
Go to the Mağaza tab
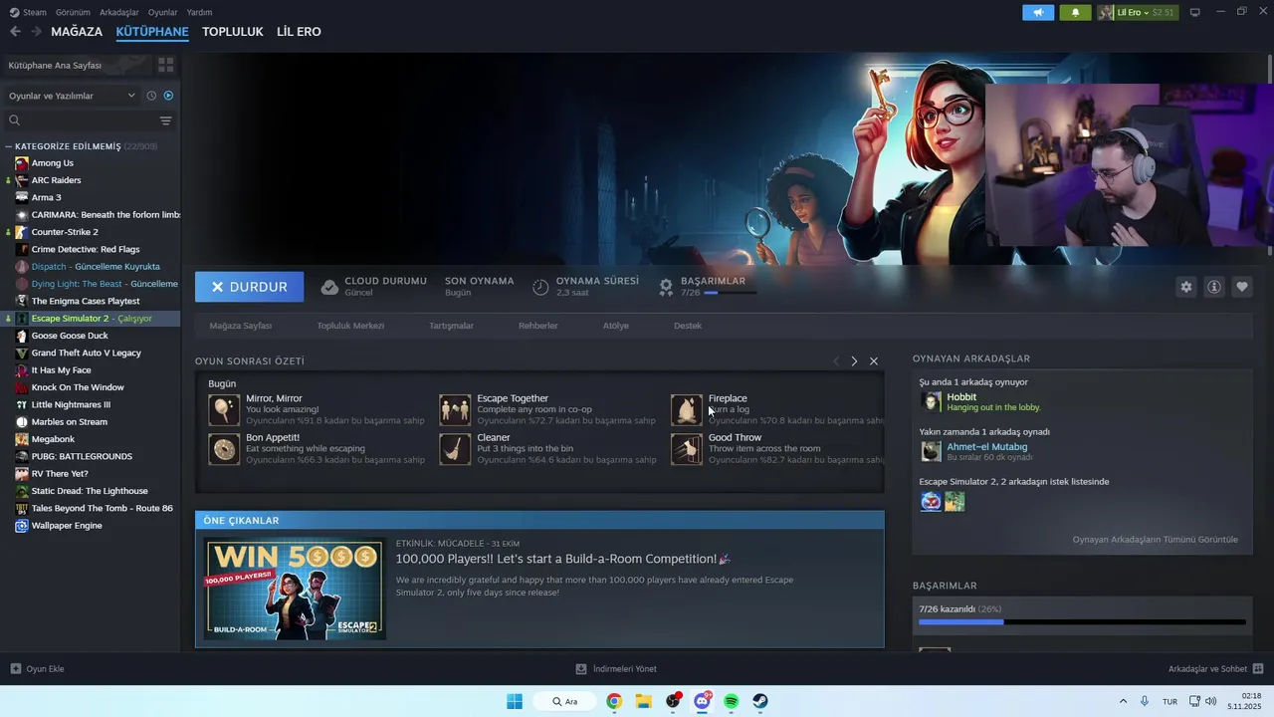pyautogui.click(x=77, y=31)
